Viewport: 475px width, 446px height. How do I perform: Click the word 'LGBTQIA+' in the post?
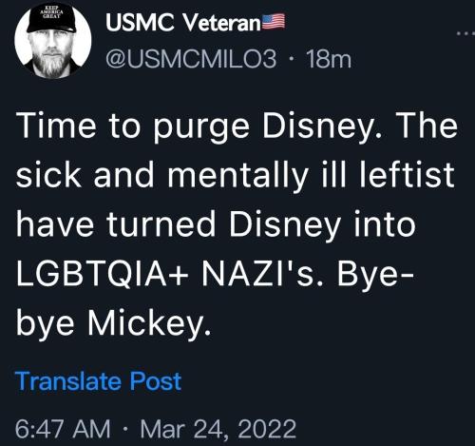point(103,274)
